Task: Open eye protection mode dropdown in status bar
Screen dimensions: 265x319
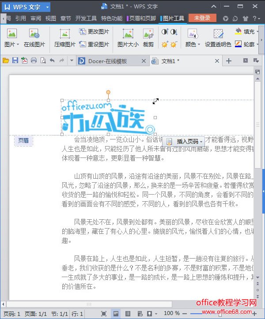Action: [x=156, y=314]
